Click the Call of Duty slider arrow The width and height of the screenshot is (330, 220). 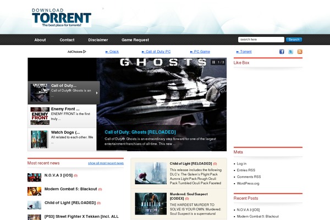click(x=97, y=93)
